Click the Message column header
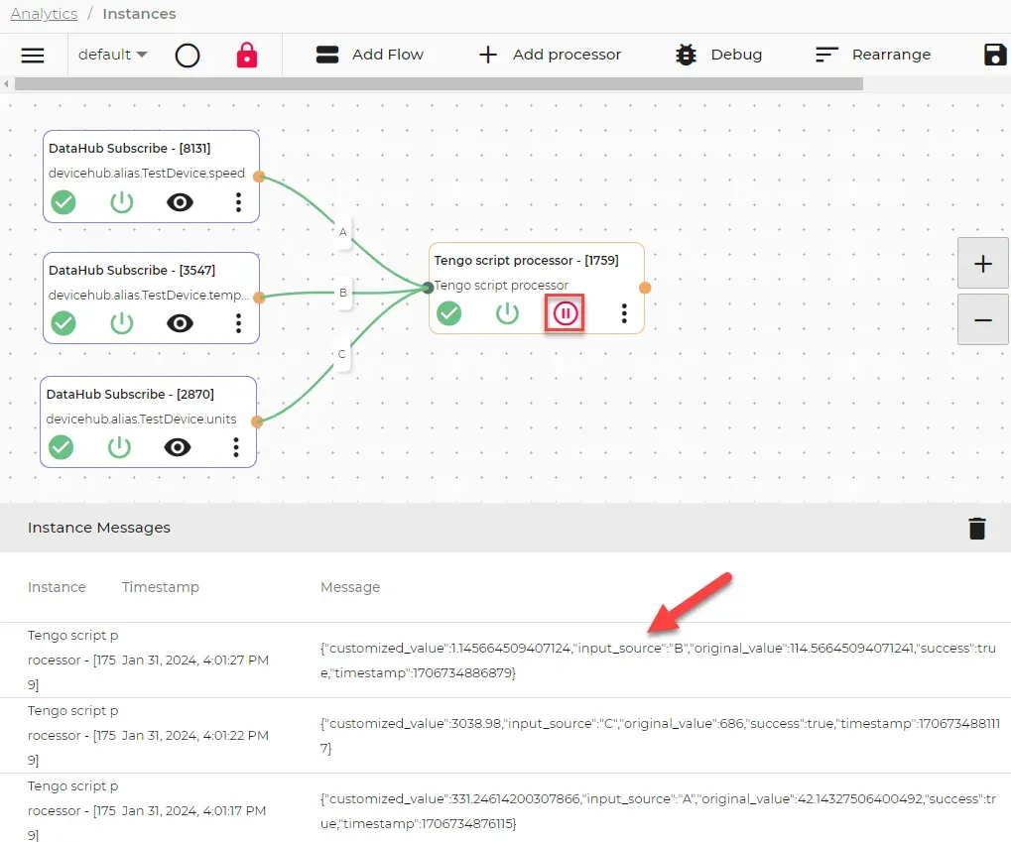This screenshot has width=1011, height=842. tap(350, 587)
